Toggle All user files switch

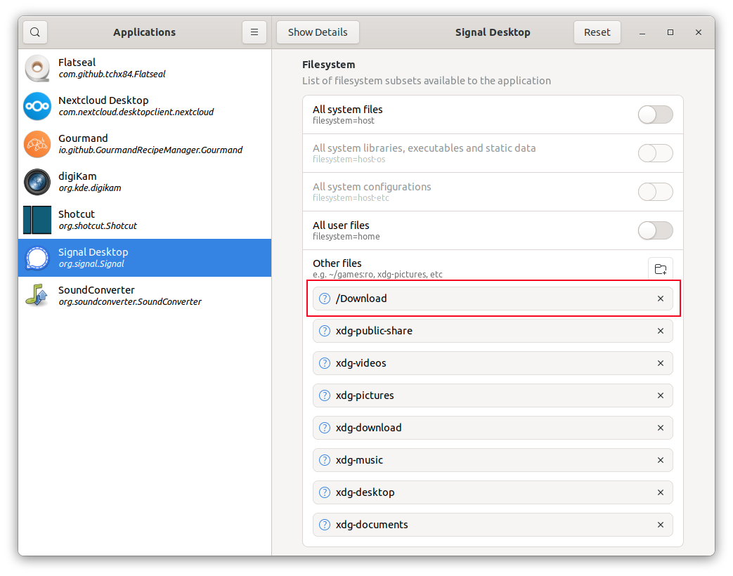656,230
